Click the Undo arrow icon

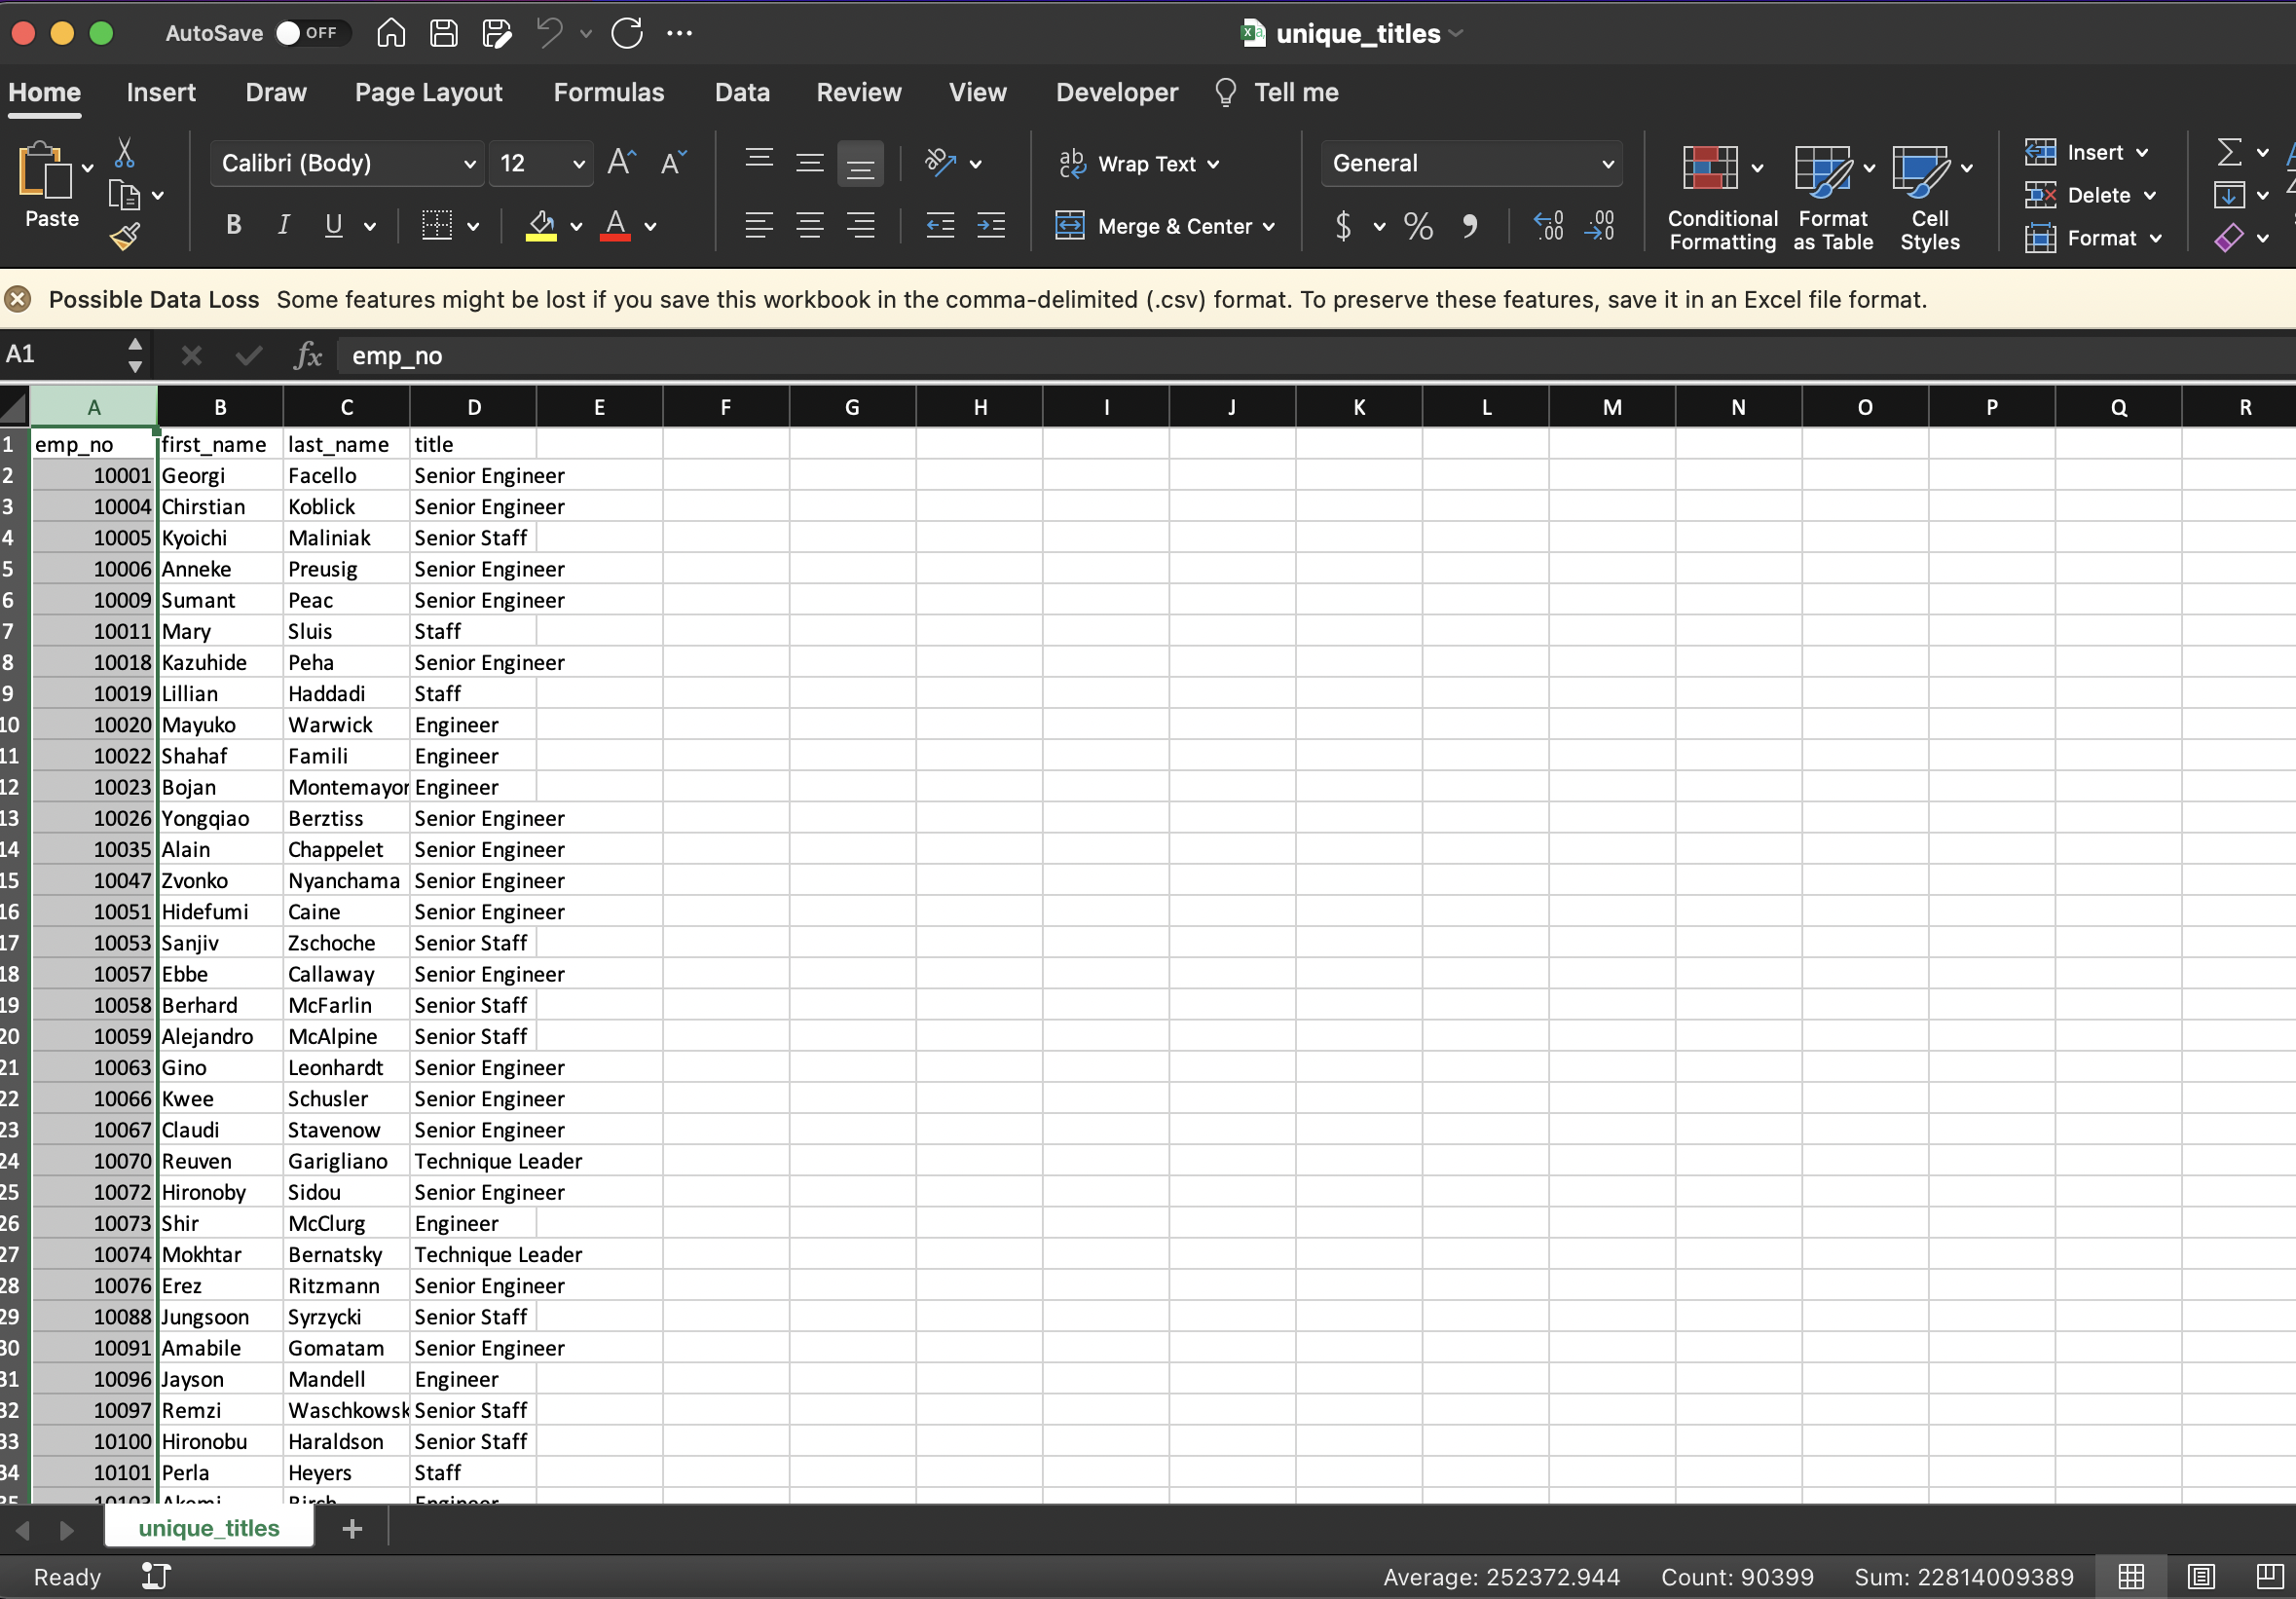coord(550,33)
